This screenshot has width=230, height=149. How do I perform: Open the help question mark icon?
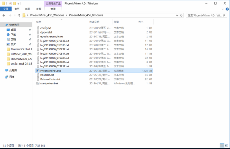[227, 9]
